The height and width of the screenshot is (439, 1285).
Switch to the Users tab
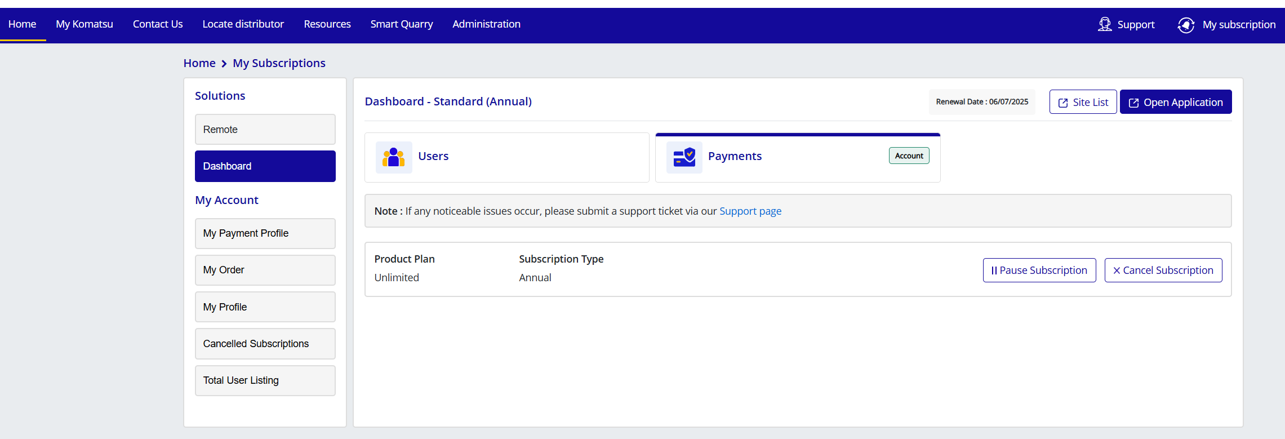tap(507, 157)
